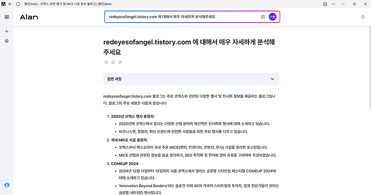Maximize the Alan window

point(354,4)
